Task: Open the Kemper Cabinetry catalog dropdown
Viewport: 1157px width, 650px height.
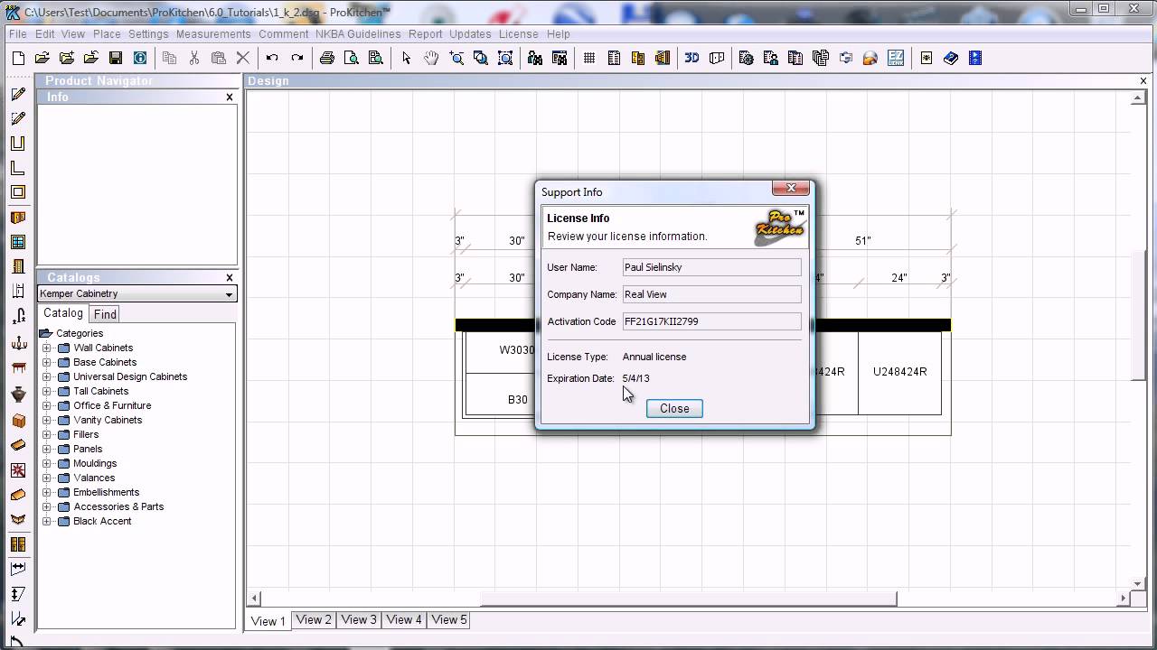Action: pos(229,294)
